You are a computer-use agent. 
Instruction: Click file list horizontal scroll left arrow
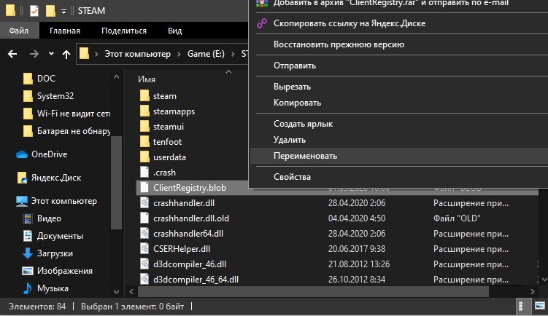131,291
